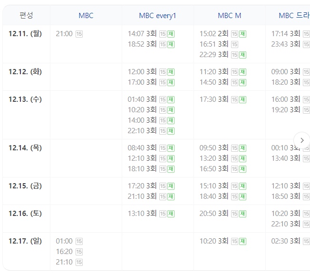
Task: Click the 17:30 3회 MBC M entry
Action: tap(214, 99)
